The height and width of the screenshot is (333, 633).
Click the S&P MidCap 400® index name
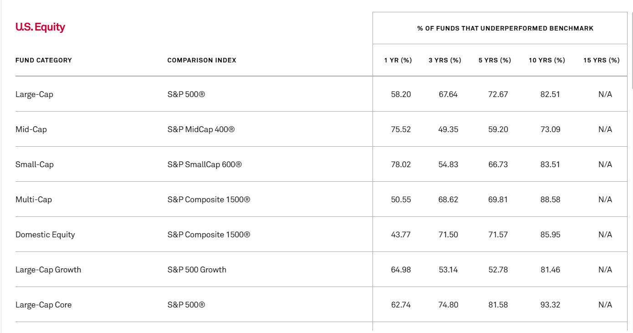[x=201, y=129]
